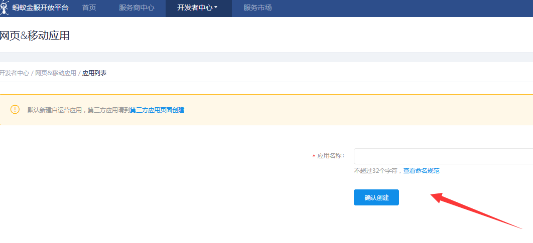
Task: Select the 开发者中心 nav menu label
Action: [195, 8]
